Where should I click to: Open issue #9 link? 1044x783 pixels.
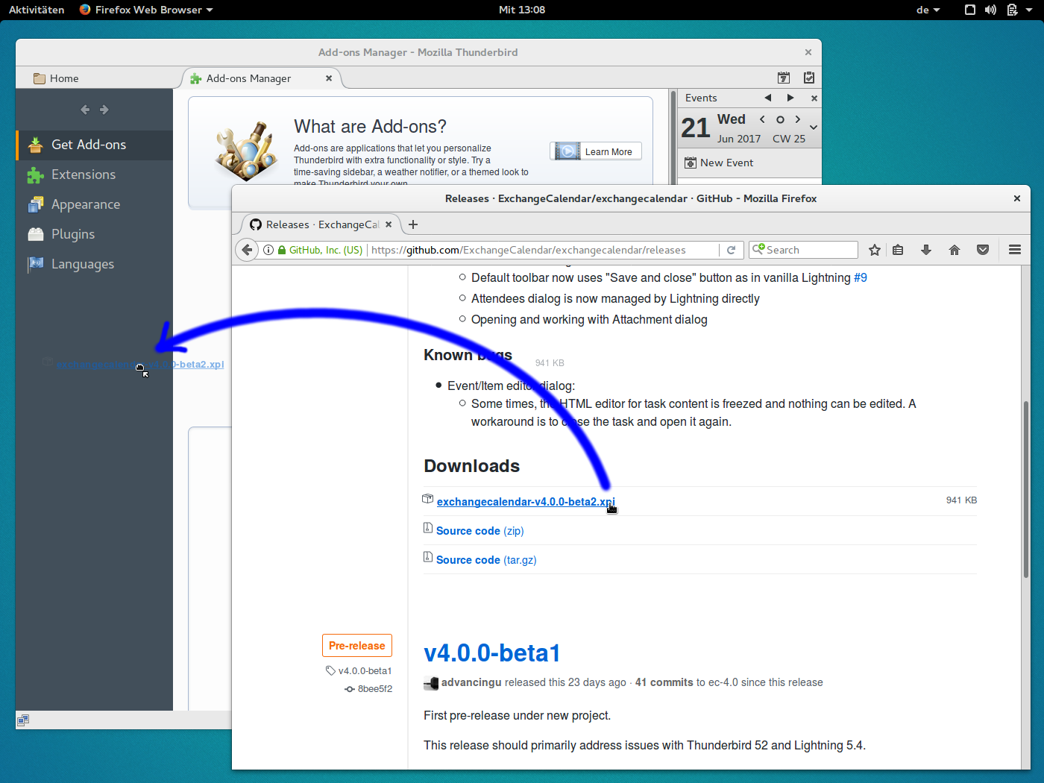coord(861,277)
